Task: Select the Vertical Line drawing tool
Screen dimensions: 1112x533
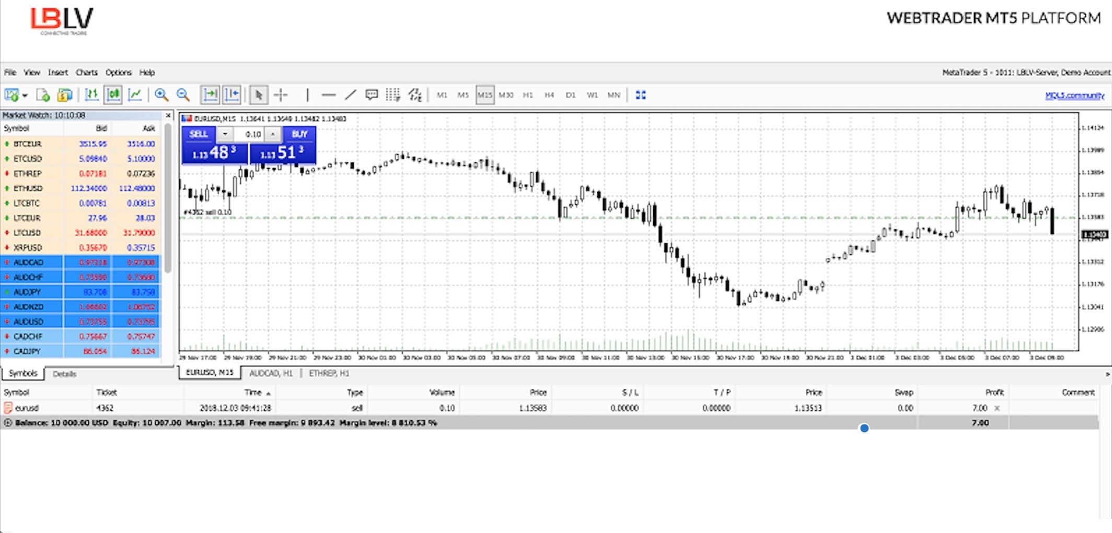Action: (307, 95)
